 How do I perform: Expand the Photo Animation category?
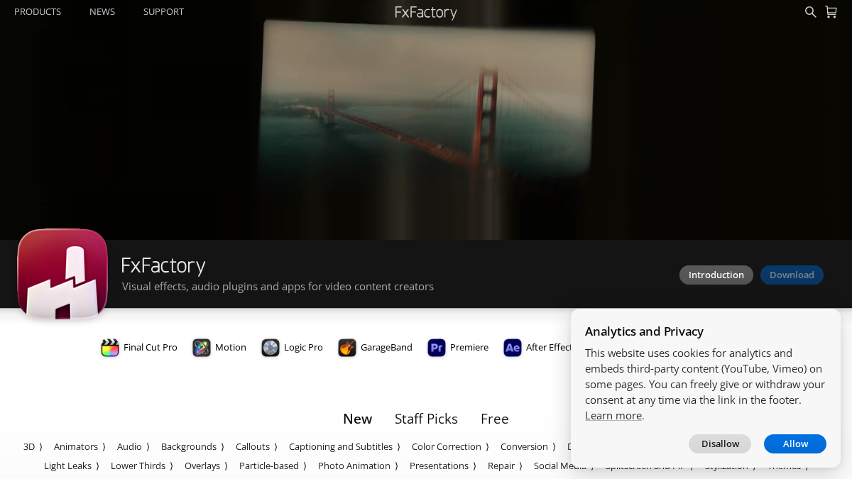[359, 466]
